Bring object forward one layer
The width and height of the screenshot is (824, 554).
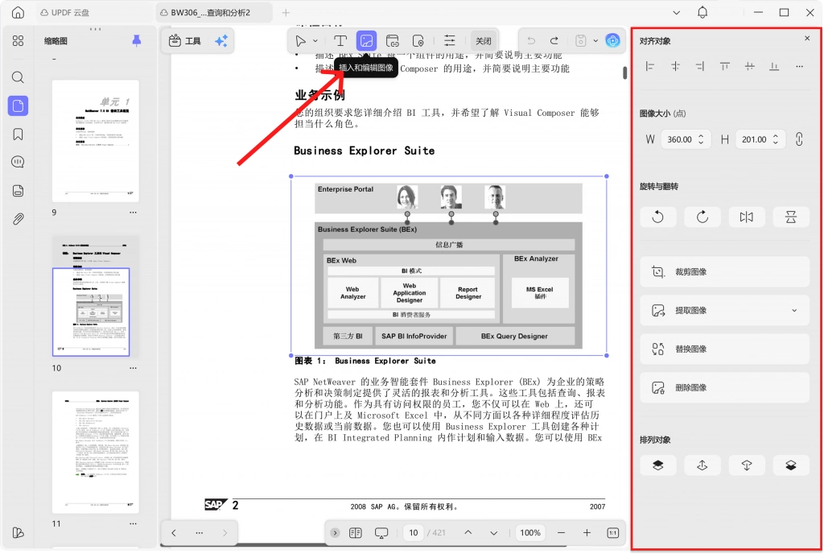pos(702,465)
